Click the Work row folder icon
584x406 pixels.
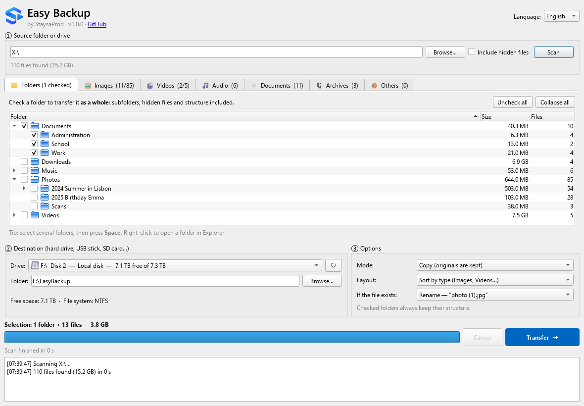tap(45, 152)
